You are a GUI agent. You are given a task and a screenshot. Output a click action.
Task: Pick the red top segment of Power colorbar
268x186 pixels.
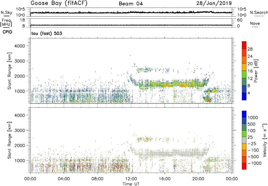tap(244, 45)
